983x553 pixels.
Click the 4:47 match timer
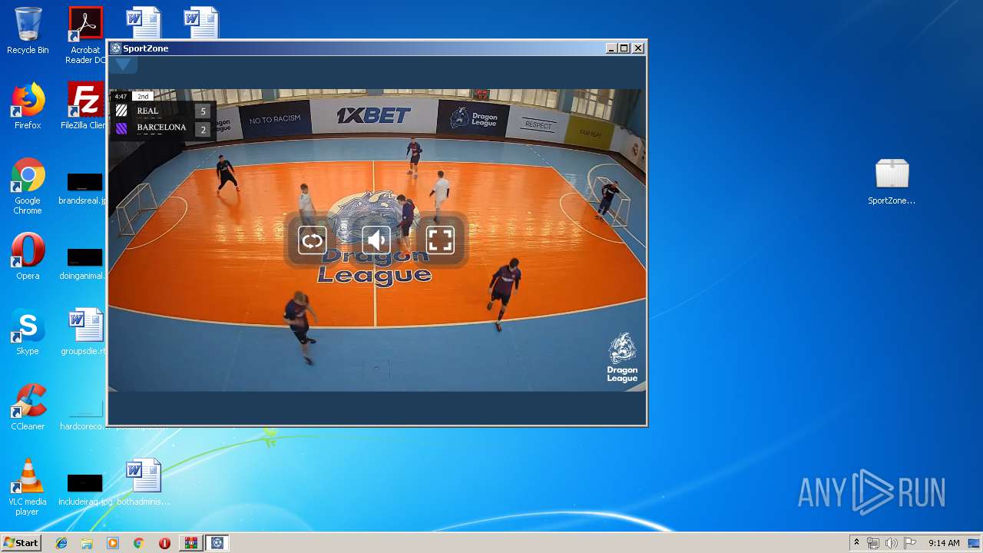121,96
